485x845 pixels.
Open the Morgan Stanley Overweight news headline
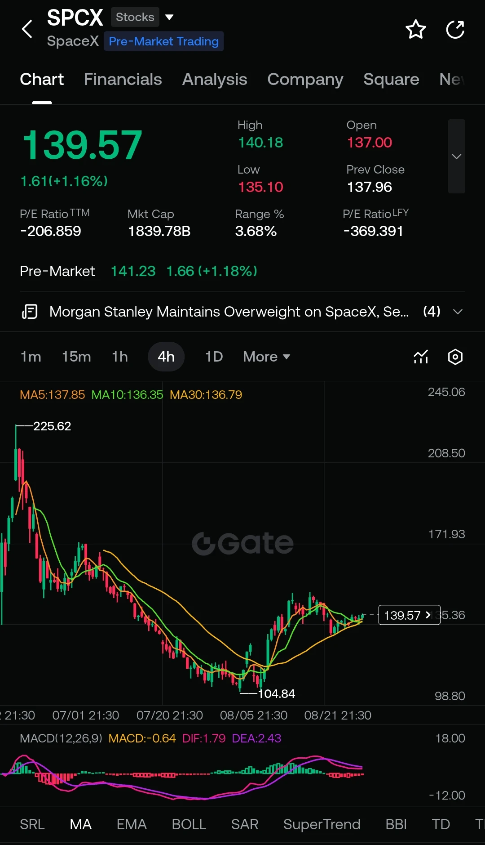pos(229,312)
